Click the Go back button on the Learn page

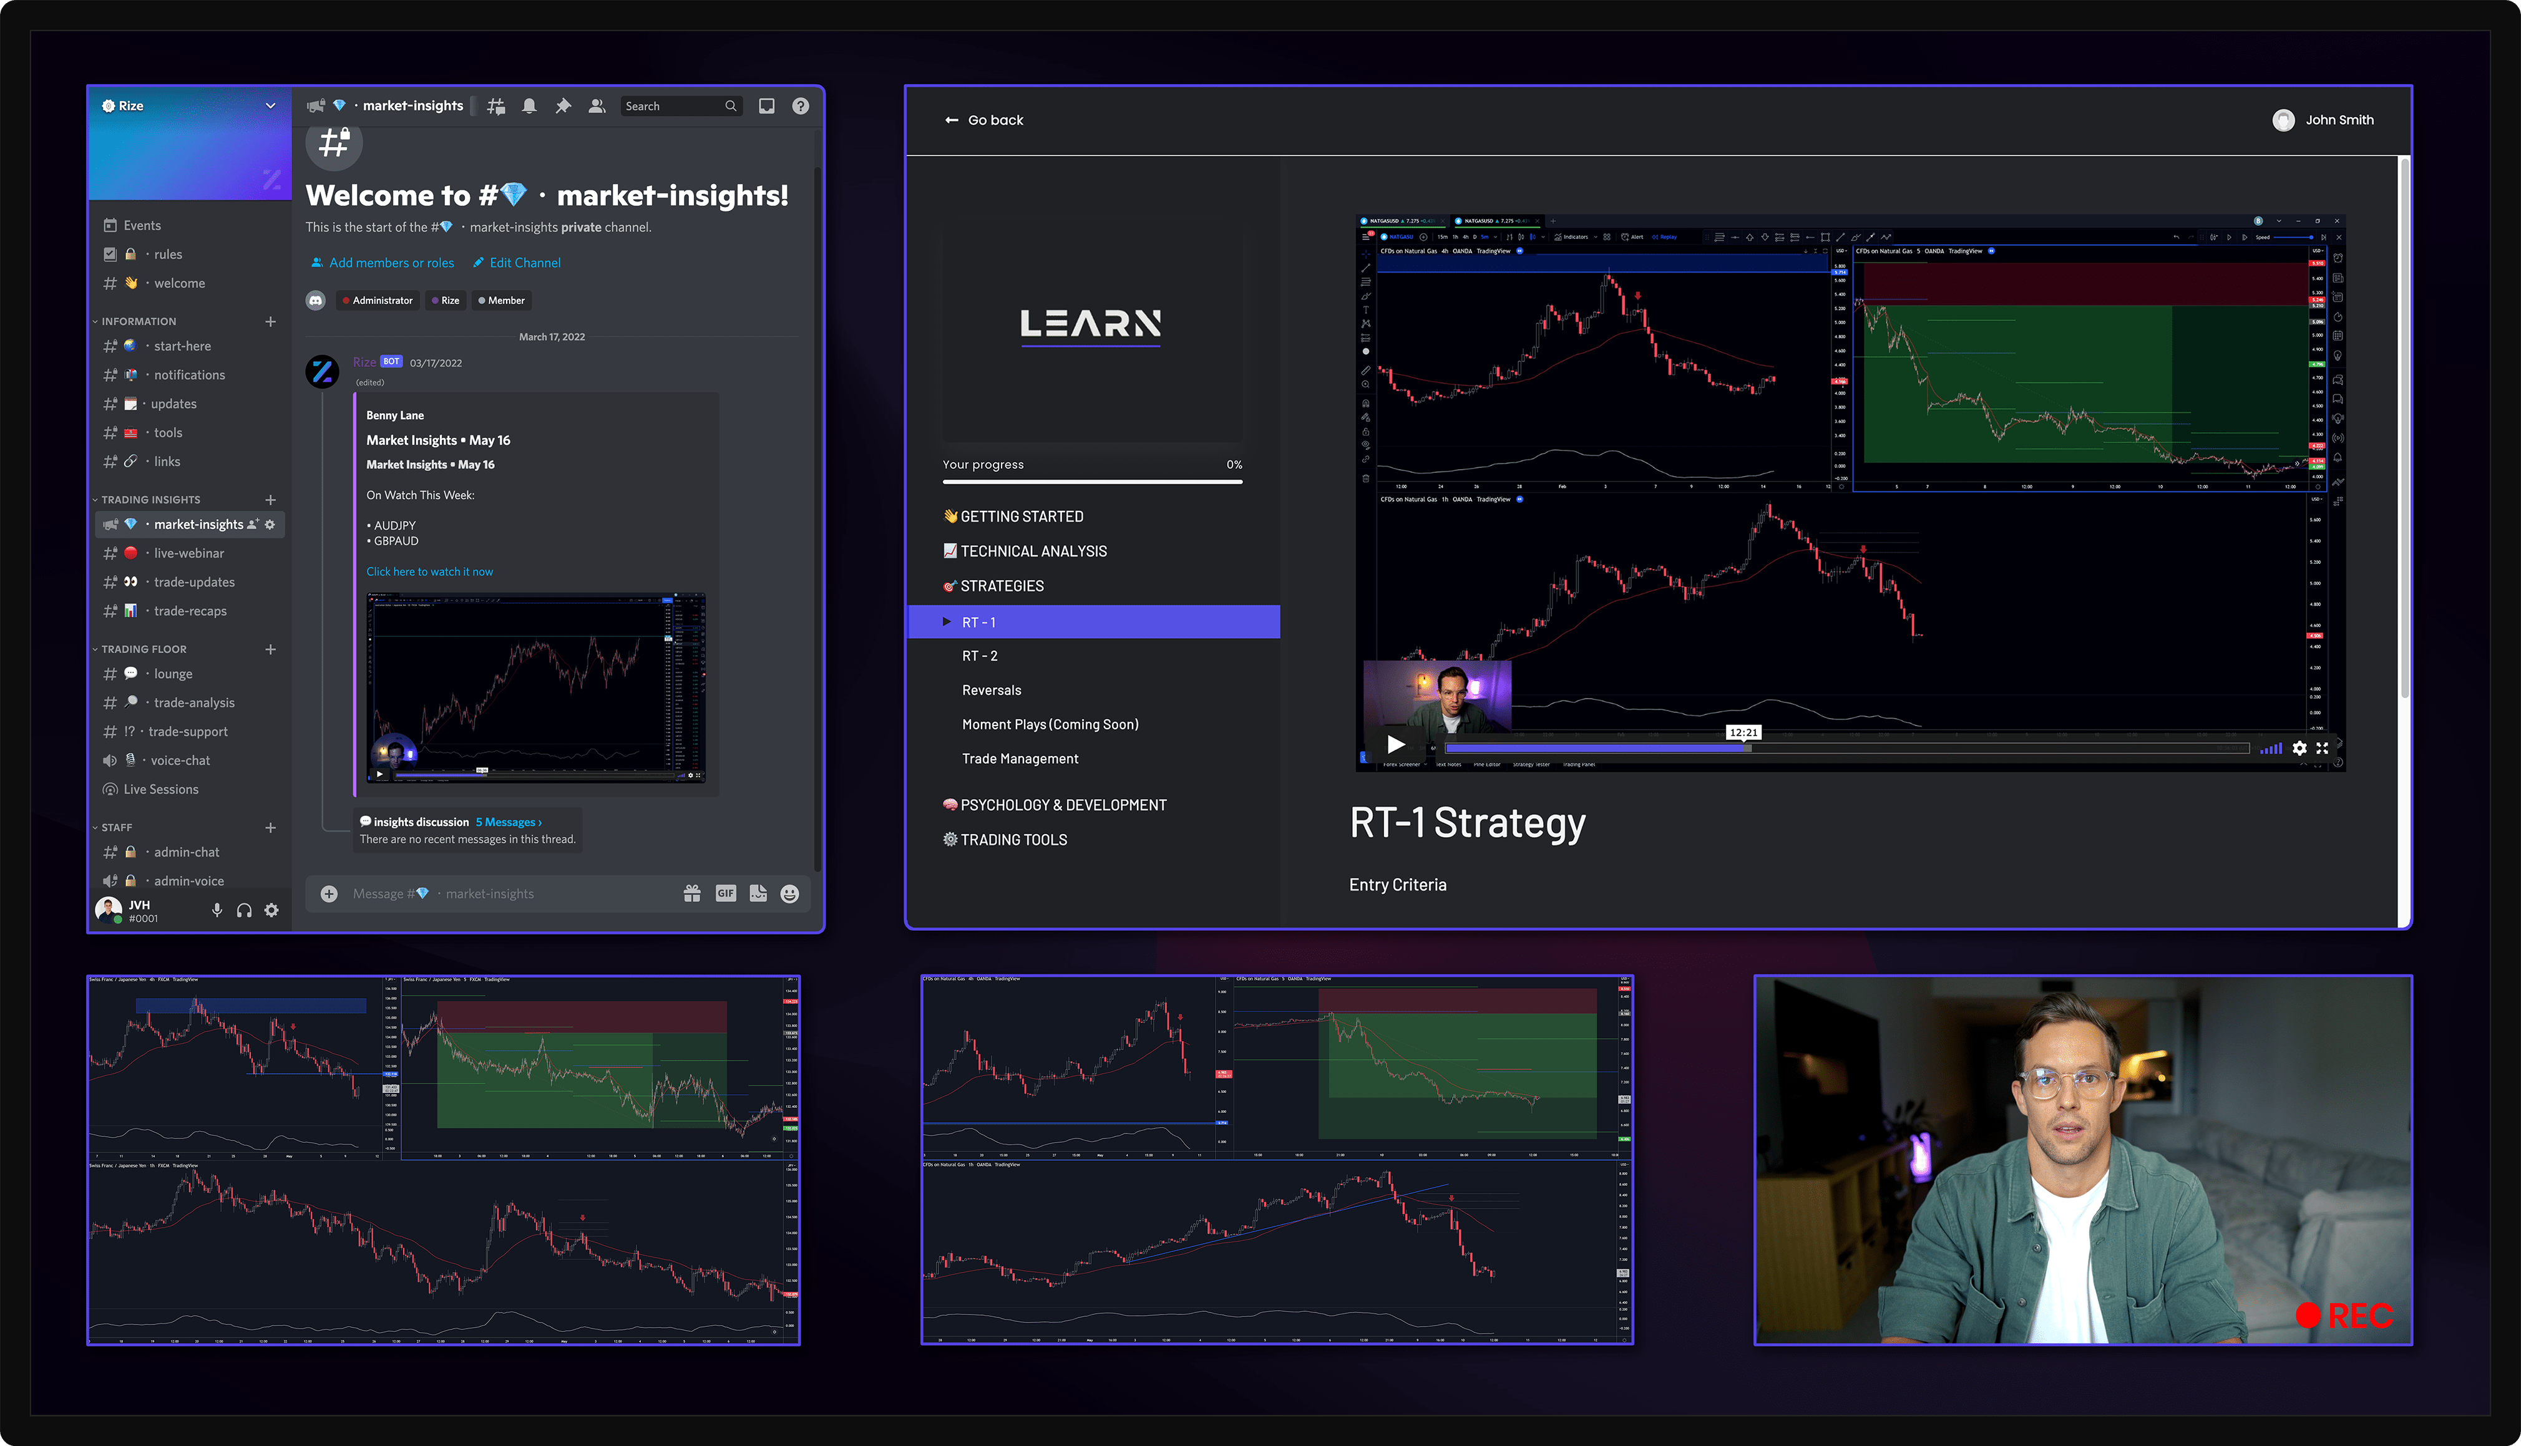[x=984, y=119]
